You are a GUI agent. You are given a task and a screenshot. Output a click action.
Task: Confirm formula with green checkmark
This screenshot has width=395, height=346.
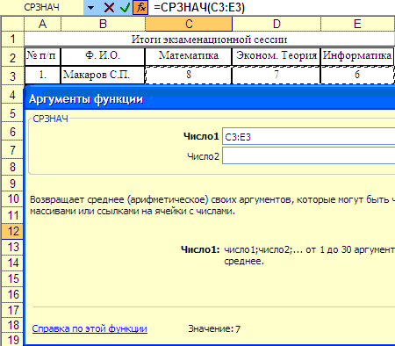125,7
